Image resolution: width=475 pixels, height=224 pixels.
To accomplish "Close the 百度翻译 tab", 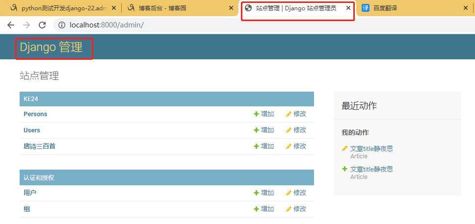I will point(466,8).
